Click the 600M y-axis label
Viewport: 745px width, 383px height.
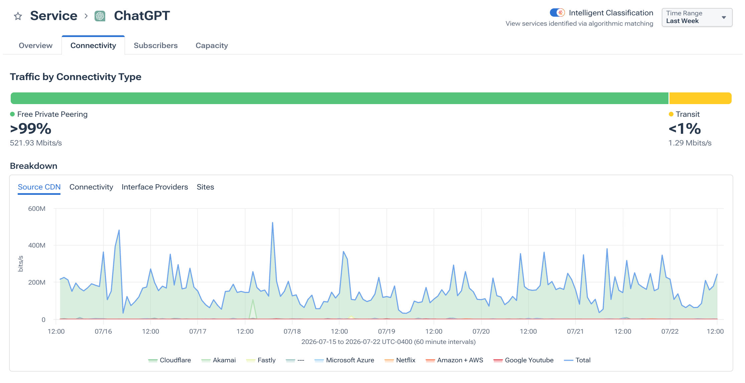tap(37, 209)
